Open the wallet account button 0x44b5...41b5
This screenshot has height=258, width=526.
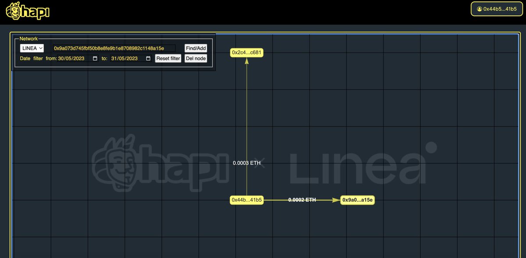point(497,9)
